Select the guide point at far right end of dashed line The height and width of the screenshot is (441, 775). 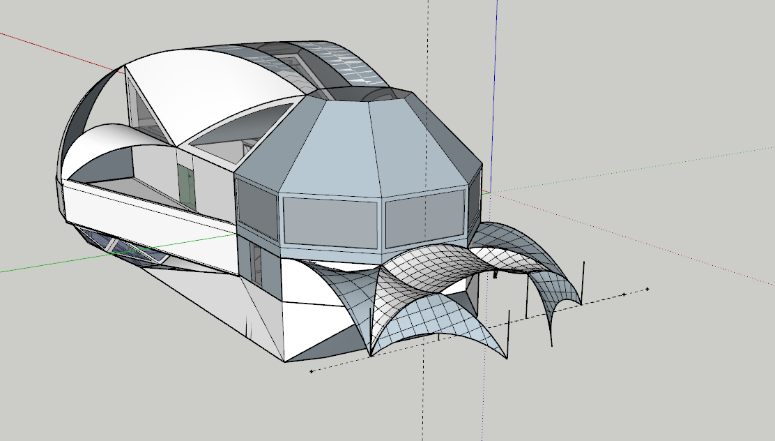[647, 289]
